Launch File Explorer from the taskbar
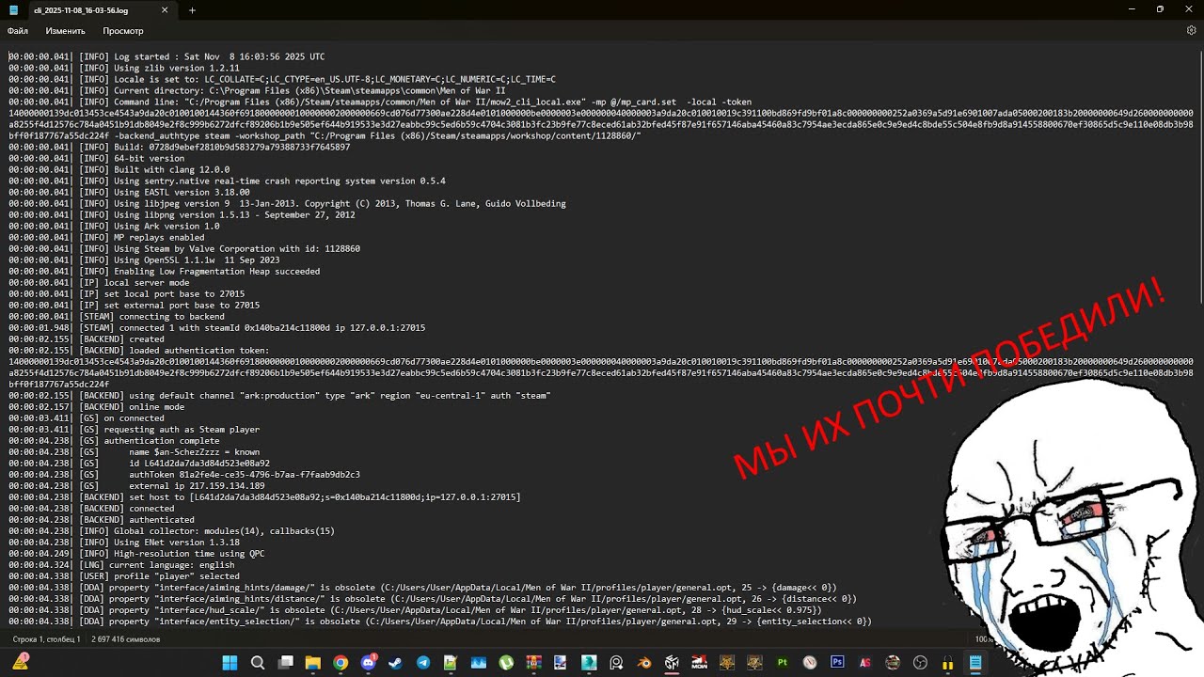Screen dimensions: 1204x677 tap(312, 663)
